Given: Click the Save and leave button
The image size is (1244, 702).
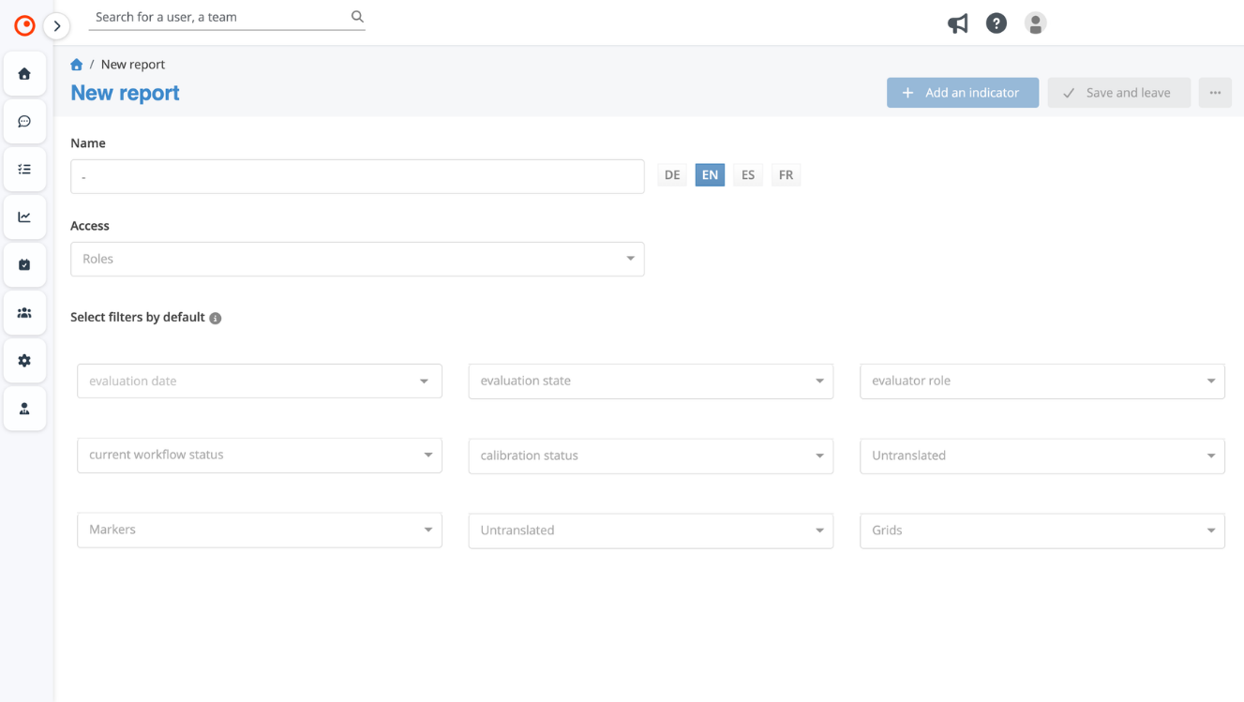Looking at the screenshot, I should click(1118, 93).
